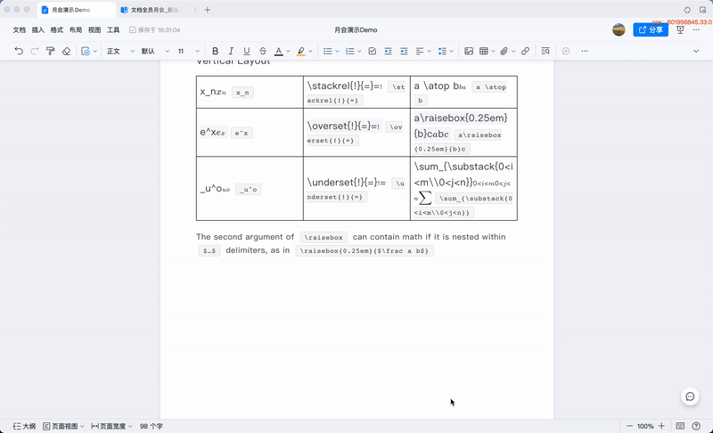
Task: Open the comment bubble button
Action: [690, 396]
